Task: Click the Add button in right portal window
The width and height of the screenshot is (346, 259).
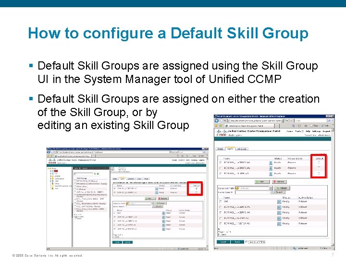Action: (262, 182)
